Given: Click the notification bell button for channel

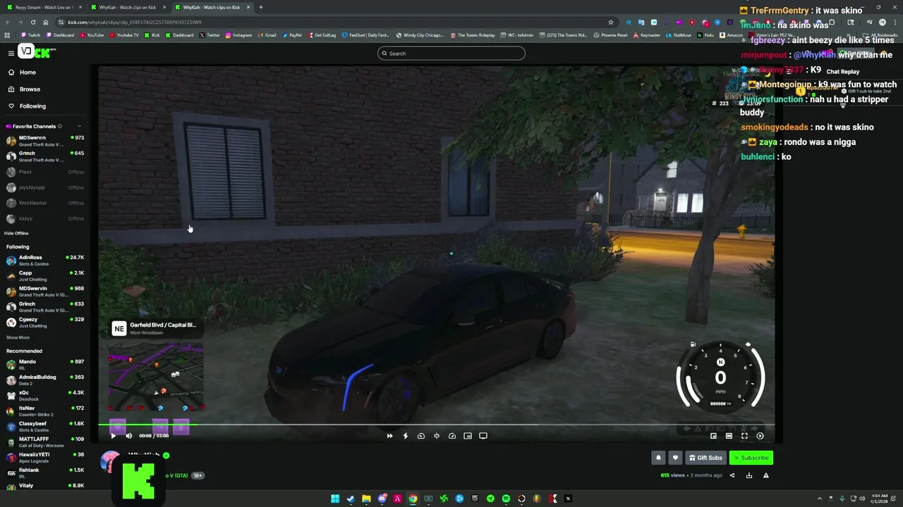Looking at the screenshot, I should click(658, 458).
